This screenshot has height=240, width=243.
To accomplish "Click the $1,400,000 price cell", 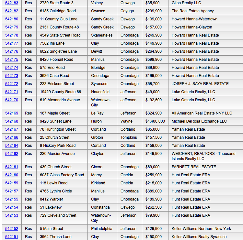I will 155,121.
